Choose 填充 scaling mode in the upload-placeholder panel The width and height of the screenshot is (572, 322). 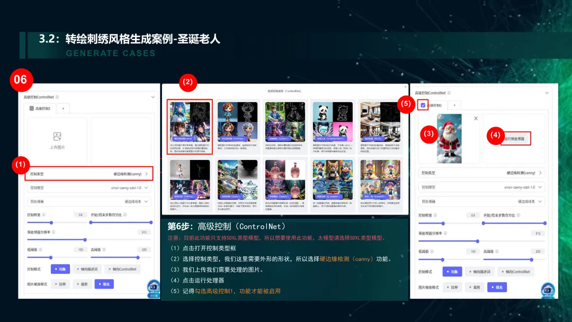104,284
